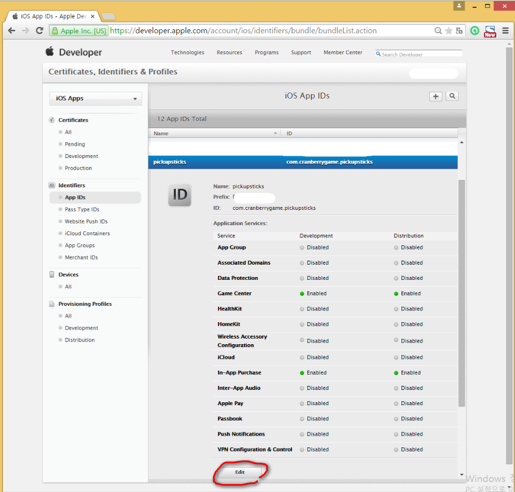Show All certificates

point(68,132)
